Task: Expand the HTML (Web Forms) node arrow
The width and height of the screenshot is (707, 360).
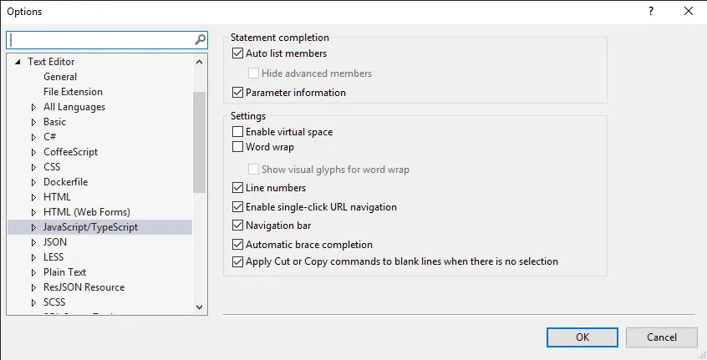Action: (33, 212)
